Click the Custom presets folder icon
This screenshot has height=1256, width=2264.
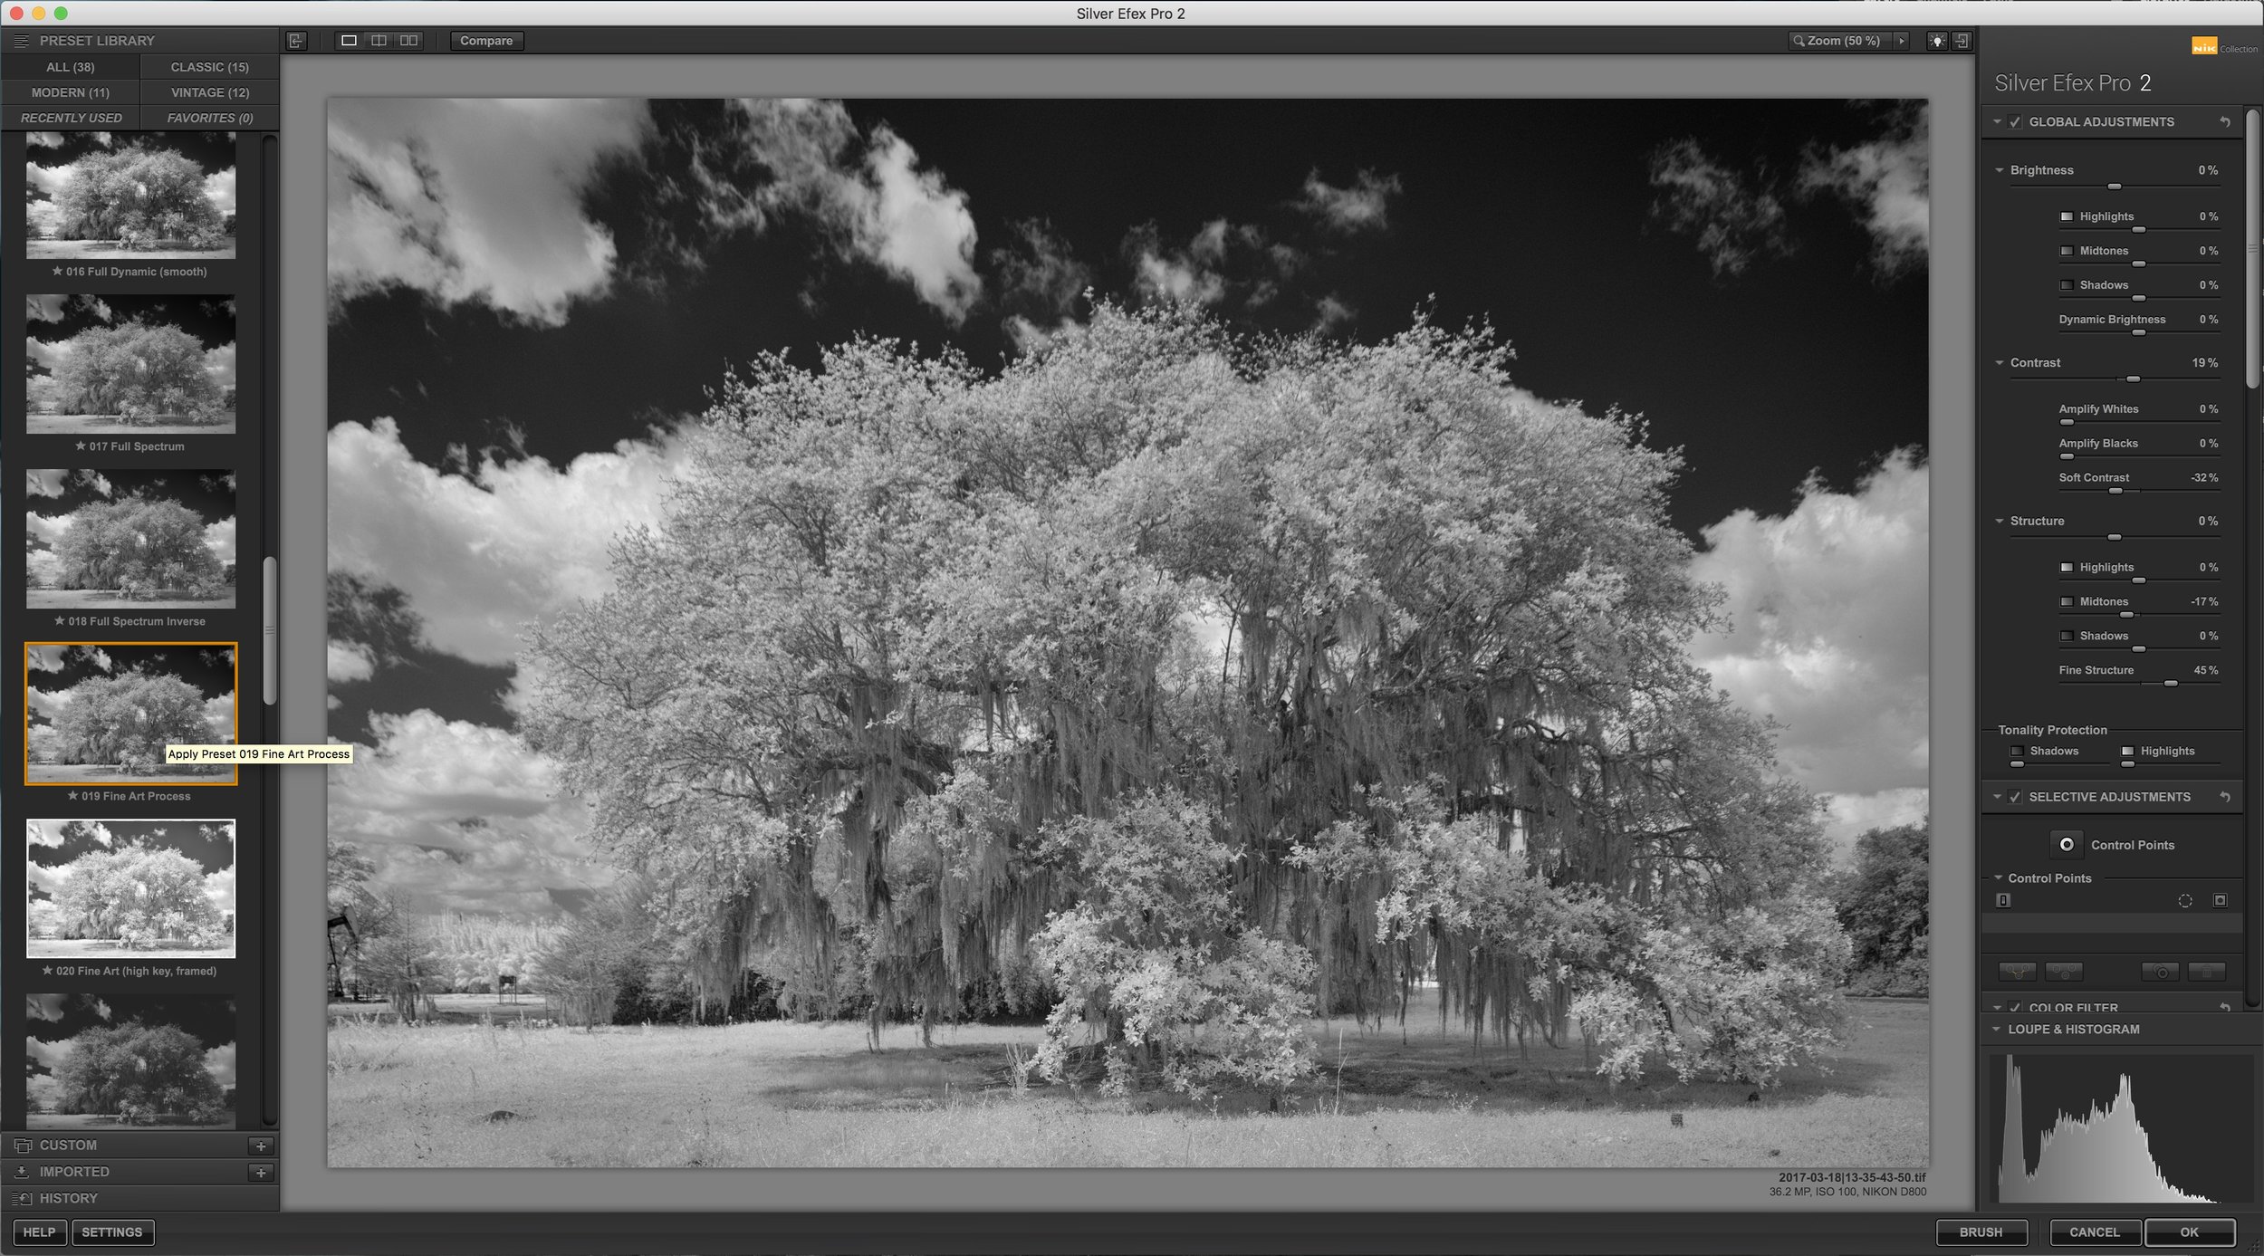(23, 1146)
